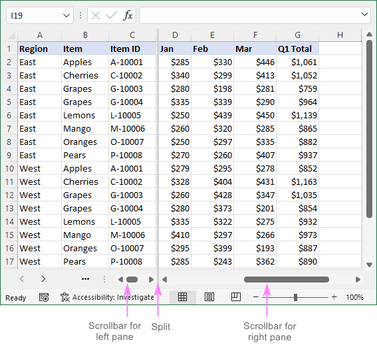Select the $890 total cell
The image size is (377, 345).
pyautogui.click(x=298, y=261)
